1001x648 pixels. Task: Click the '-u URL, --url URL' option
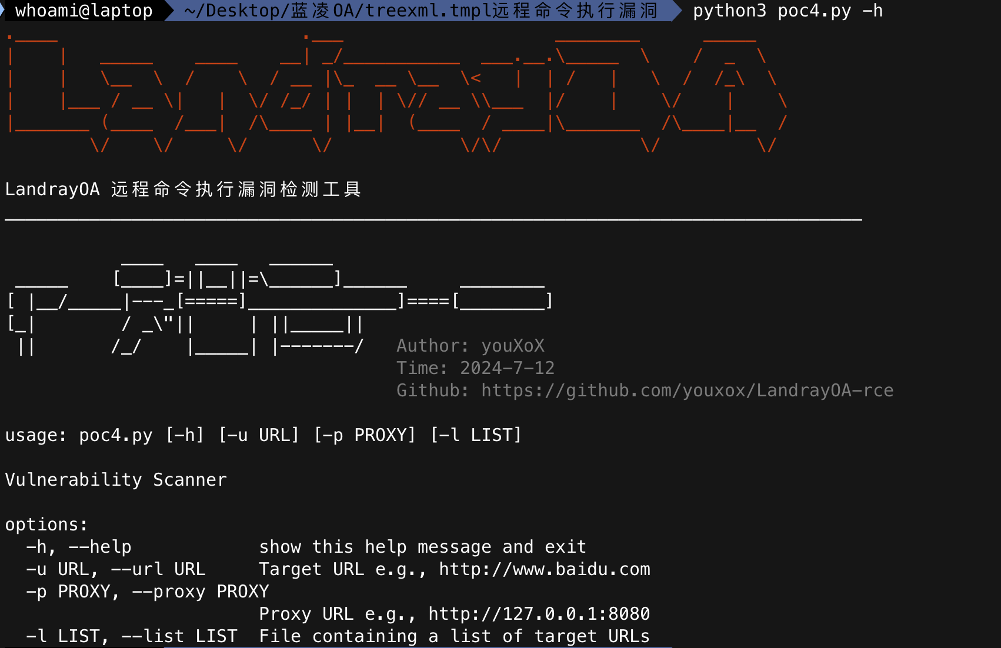(116, 569)
